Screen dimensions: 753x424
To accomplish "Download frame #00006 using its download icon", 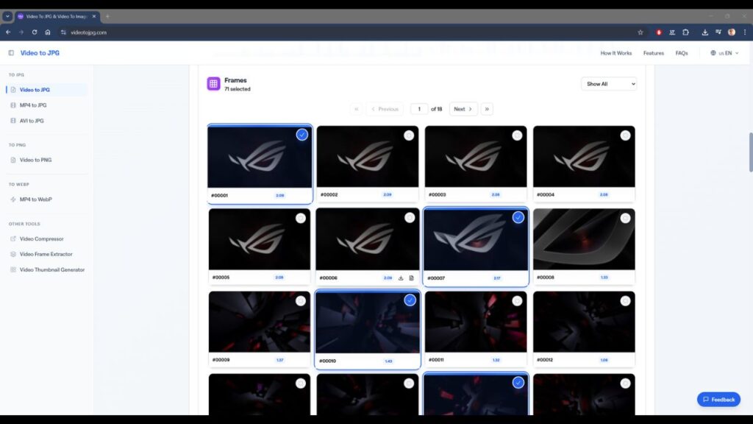I will pos(401,278).
